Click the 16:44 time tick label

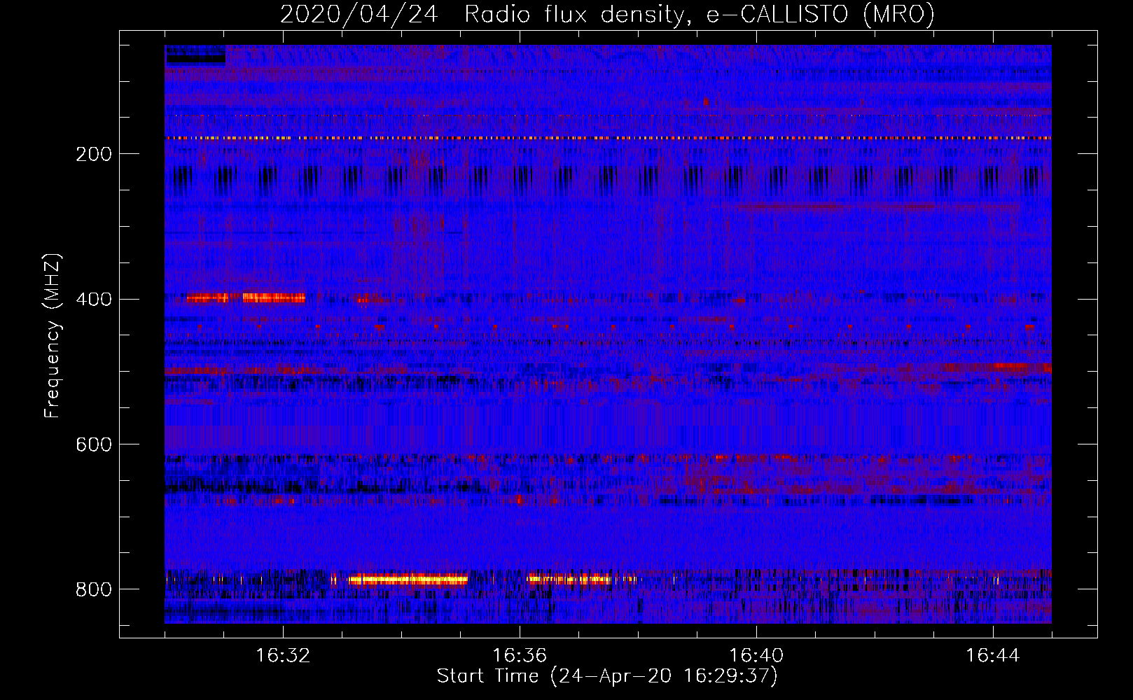(993, 656)
